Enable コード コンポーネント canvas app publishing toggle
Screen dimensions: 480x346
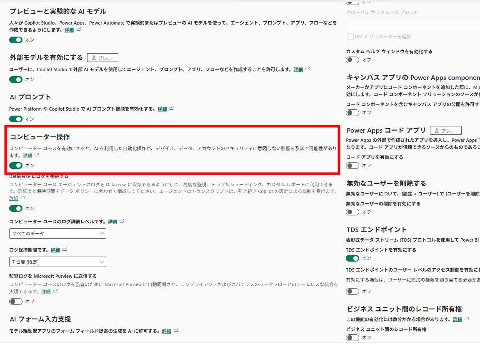(x=352, y=113)
